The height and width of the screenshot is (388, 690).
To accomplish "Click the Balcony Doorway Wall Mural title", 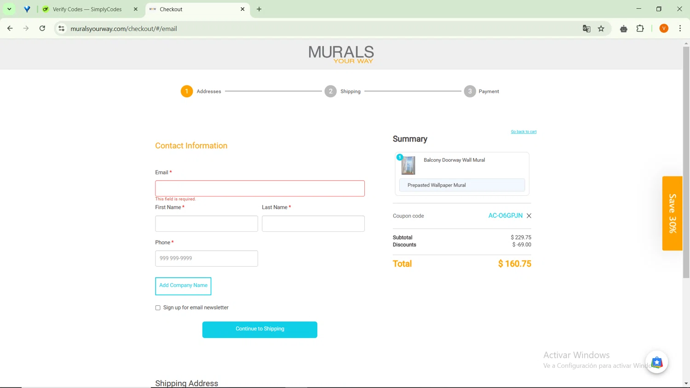I will [454, 160].
